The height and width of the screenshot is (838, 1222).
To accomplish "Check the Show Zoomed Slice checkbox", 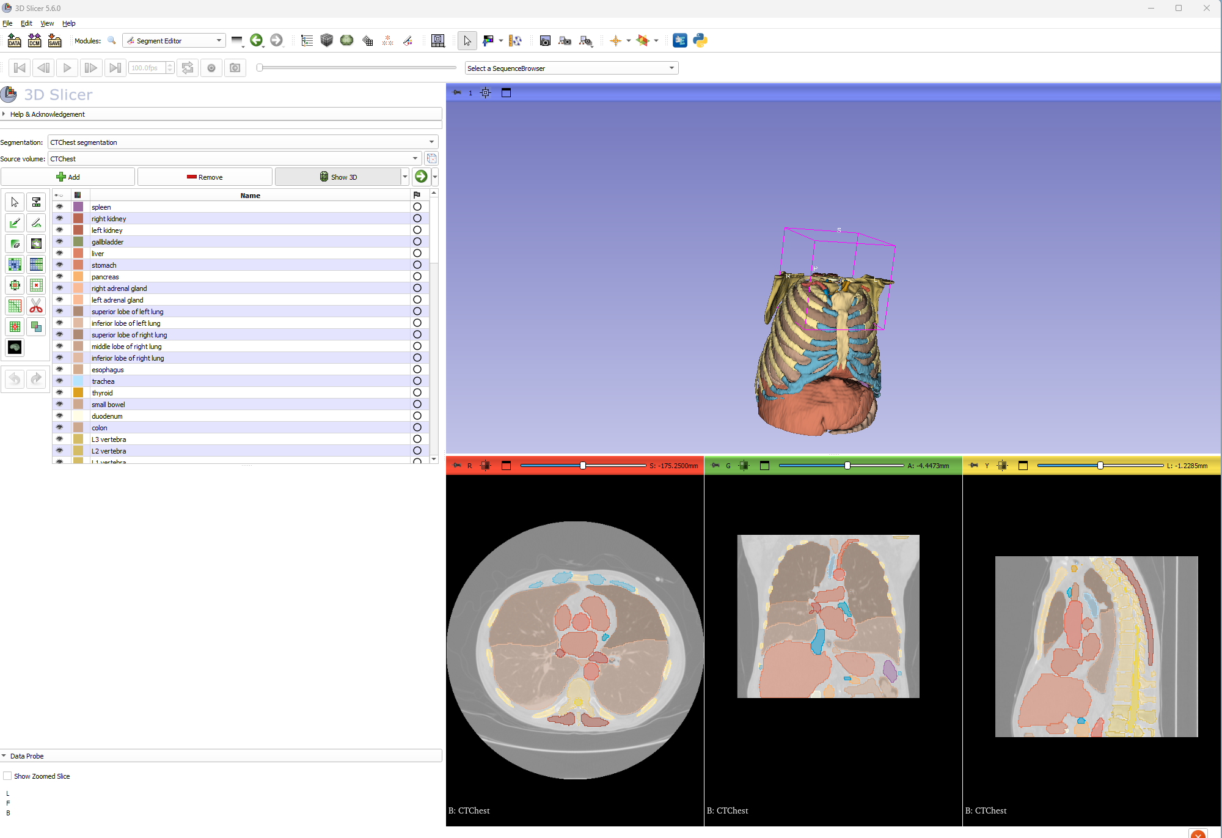I will tap(7, 776).
